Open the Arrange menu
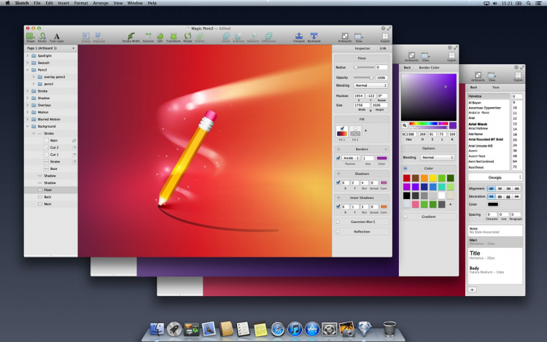This screenshot has width=547, height=342. tap(101, 3)
